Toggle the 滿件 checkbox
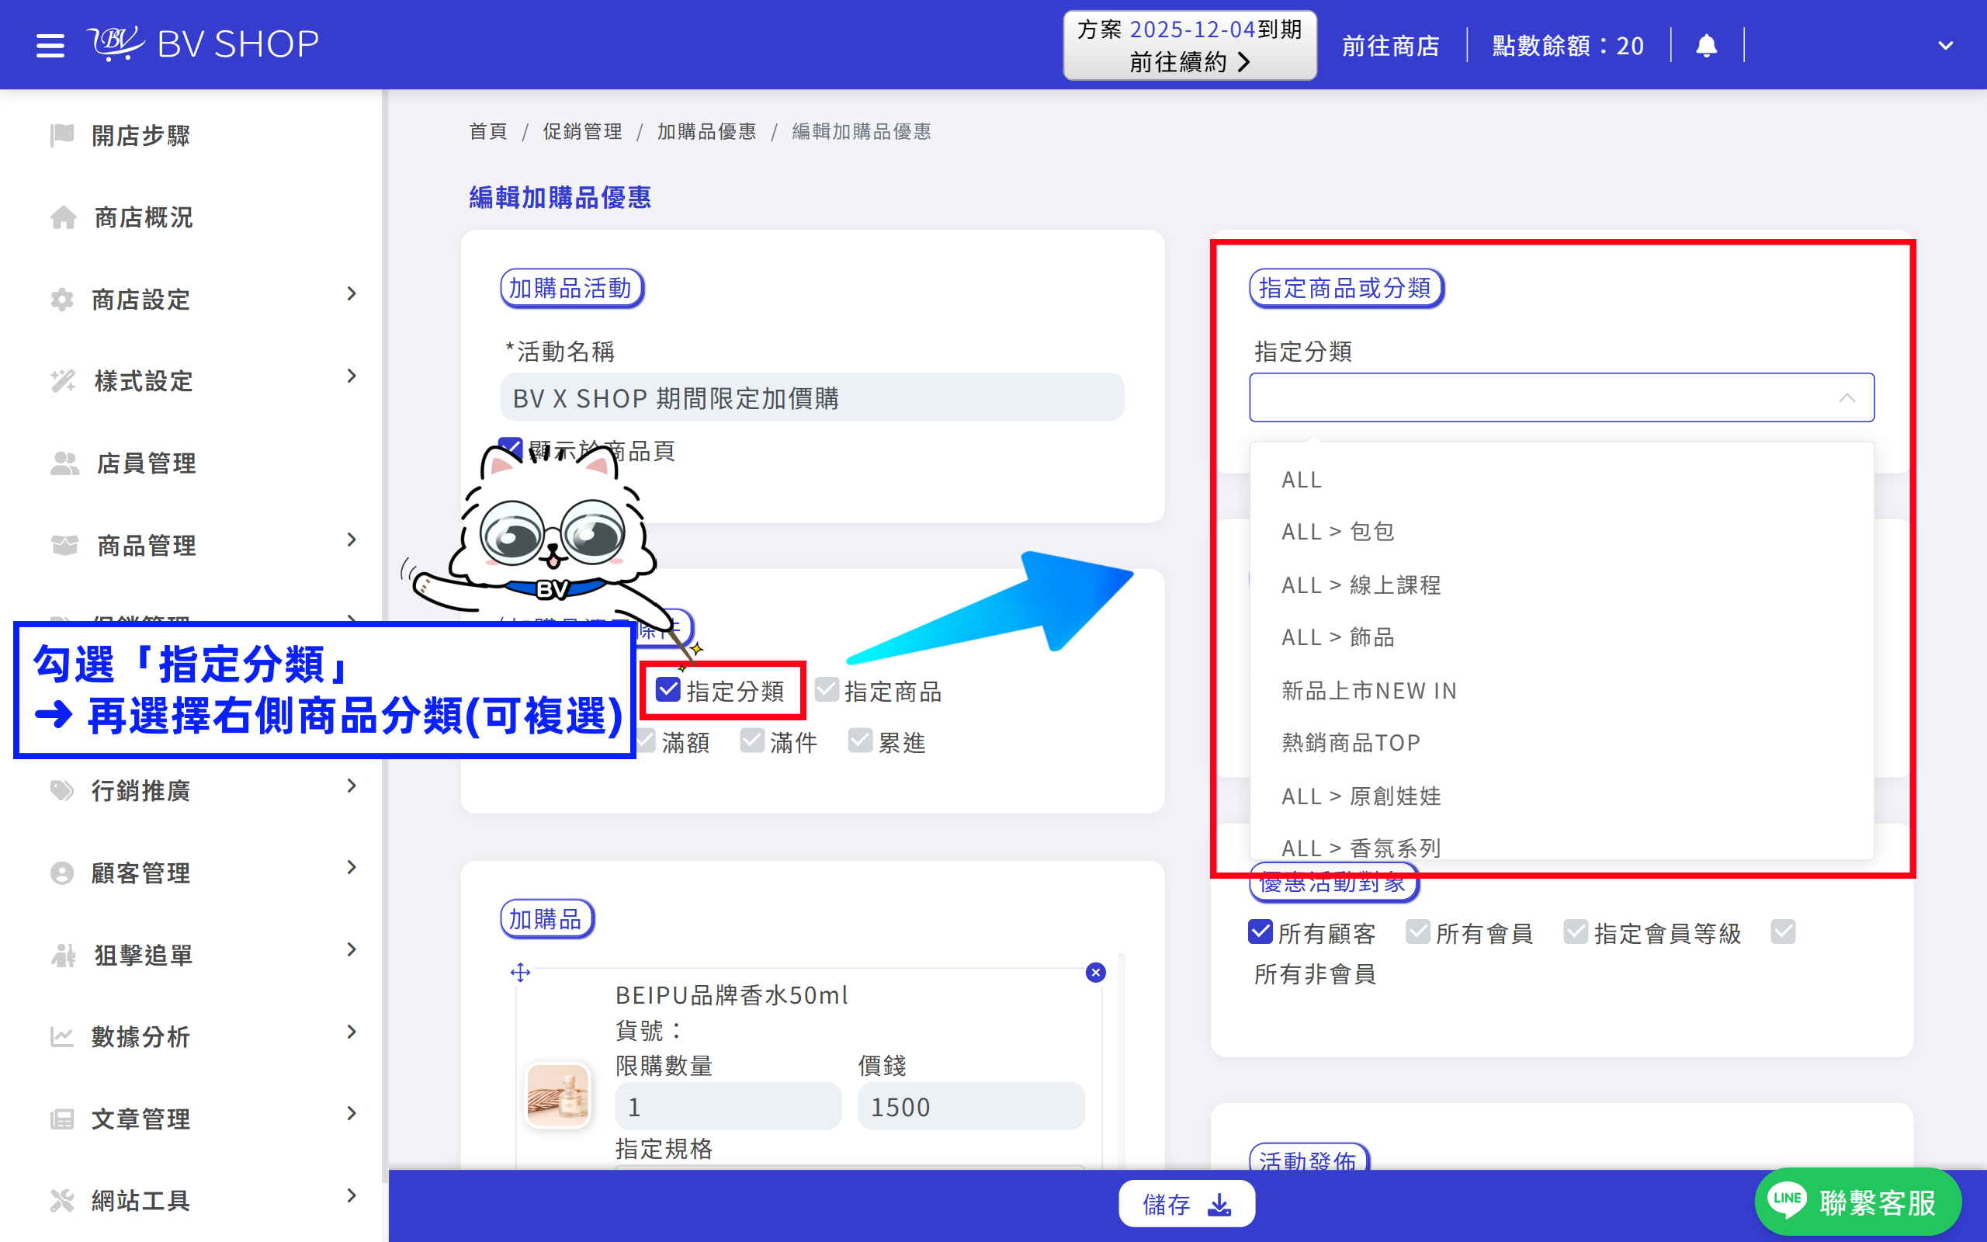This screenshot has height=1242, width=1987. 752,741
